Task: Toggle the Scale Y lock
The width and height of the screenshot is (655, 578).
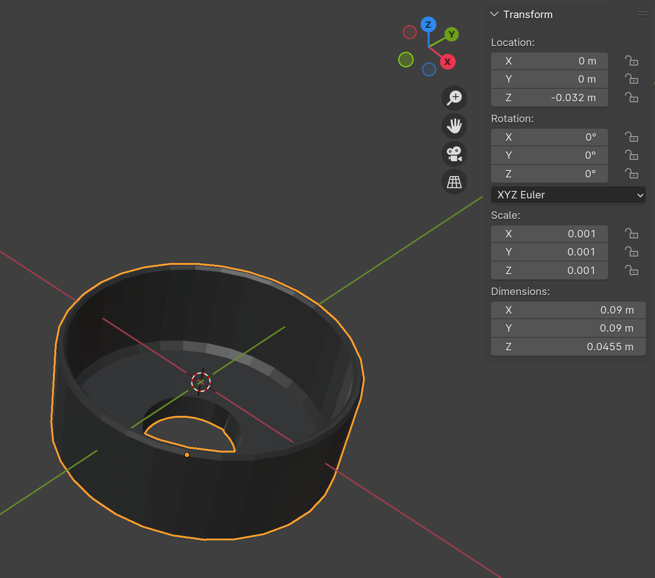Action: 631,252
